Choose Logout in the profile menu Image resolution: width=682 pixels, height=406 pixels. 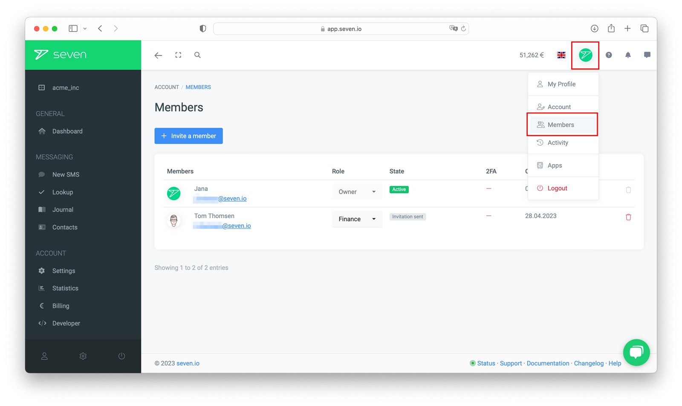[x=557, y=188]
